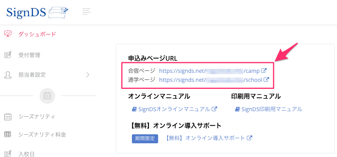Click the 受付管理 notepad icon

click(7, 55)
